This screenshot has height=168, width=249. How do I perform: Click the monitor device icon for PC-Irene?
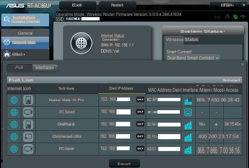point(28,149)
